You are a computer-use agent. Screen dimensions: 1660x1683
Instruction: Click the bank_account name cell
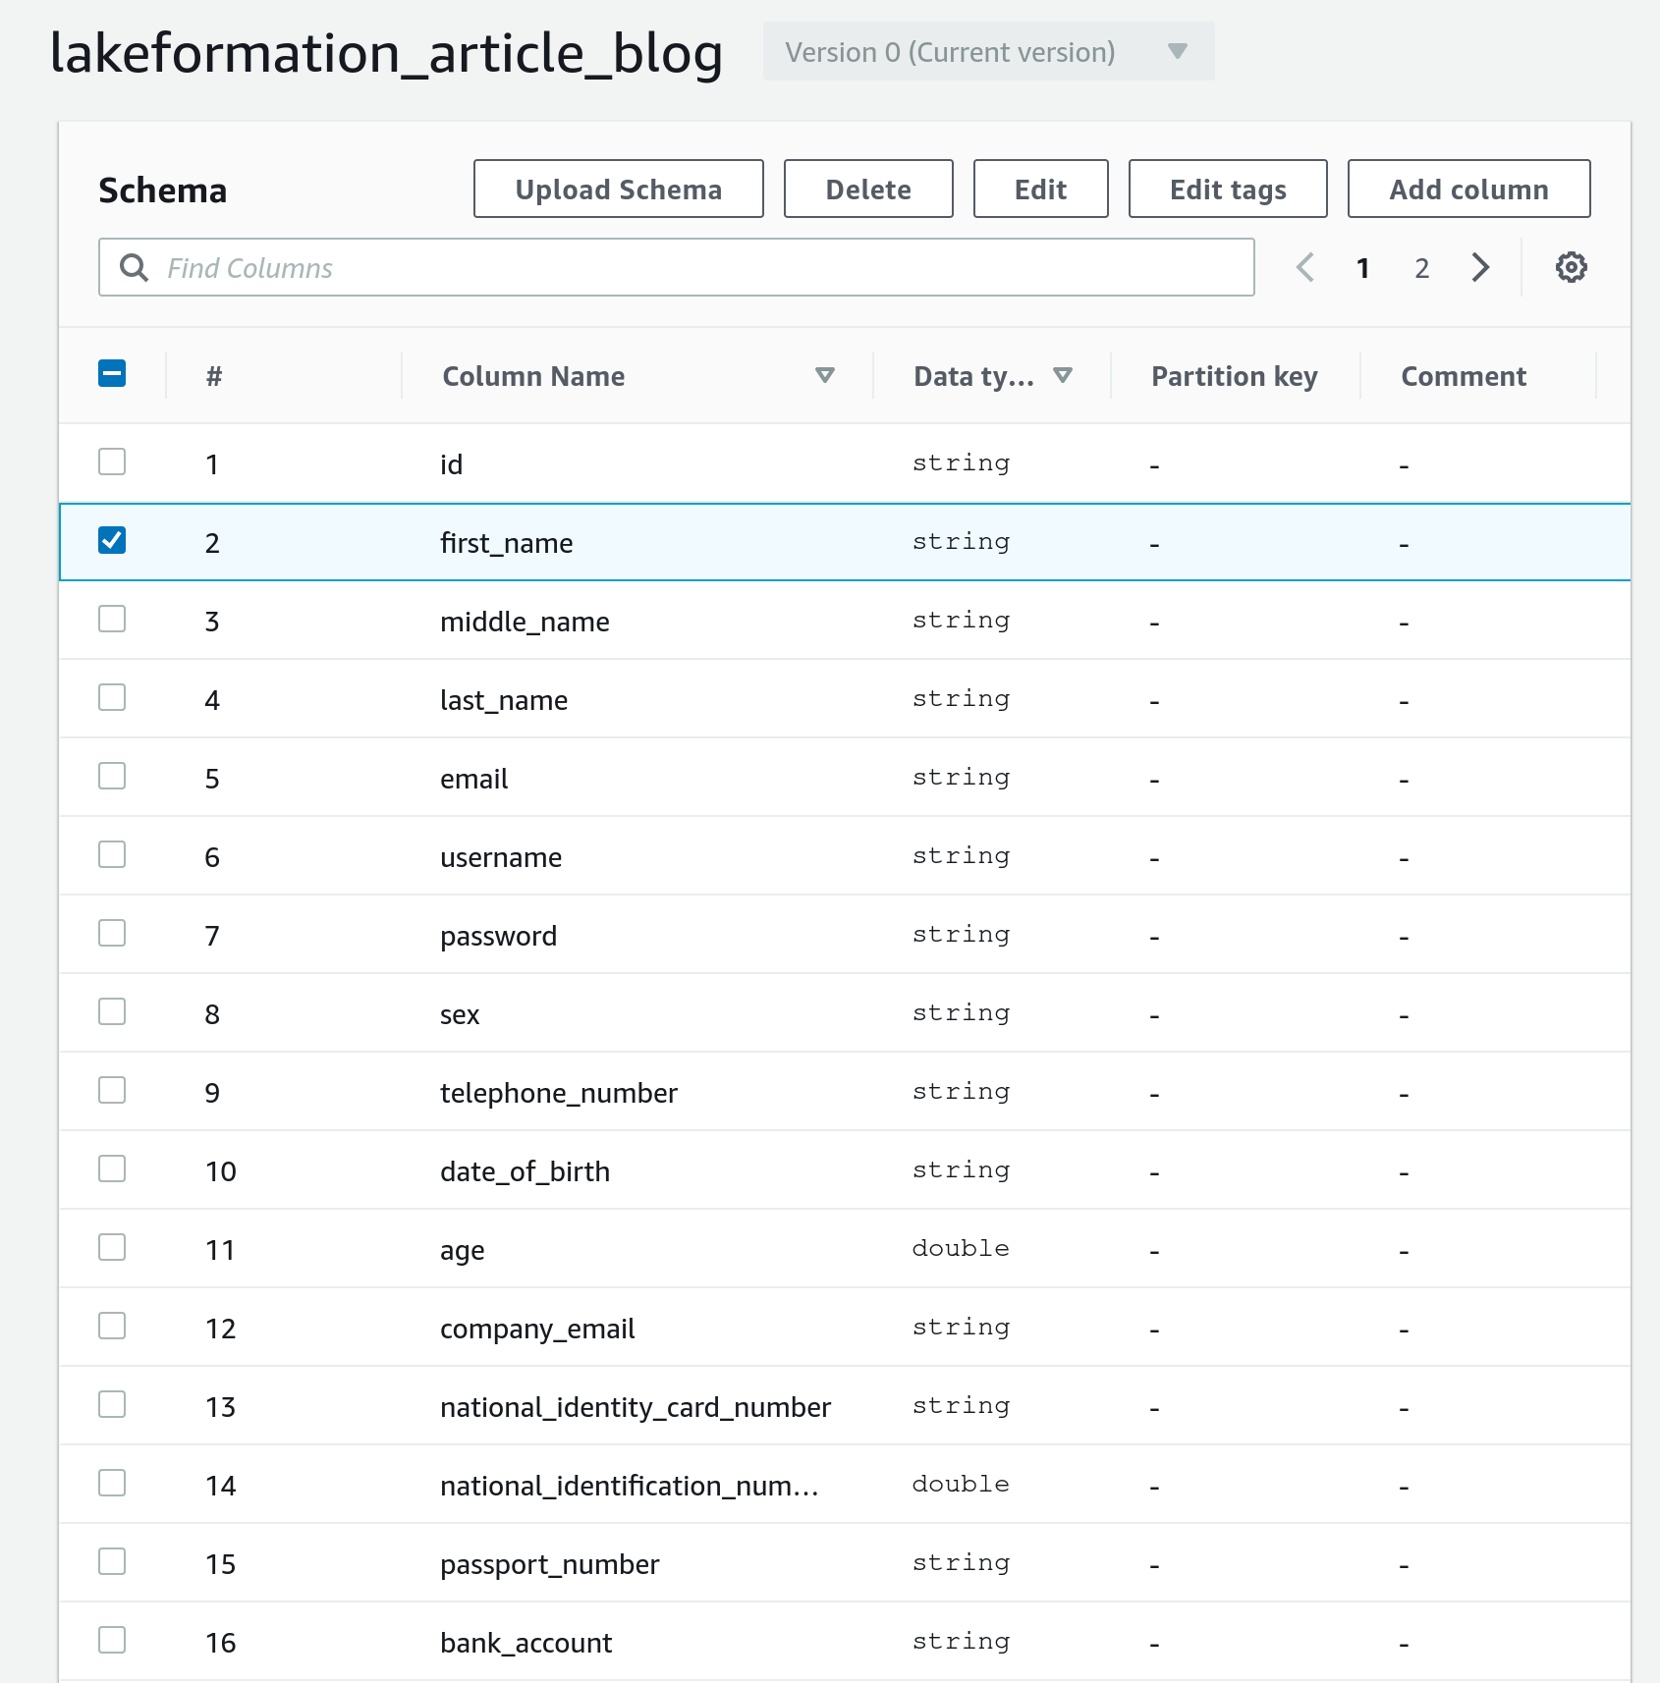click(x=526, y=1643)
